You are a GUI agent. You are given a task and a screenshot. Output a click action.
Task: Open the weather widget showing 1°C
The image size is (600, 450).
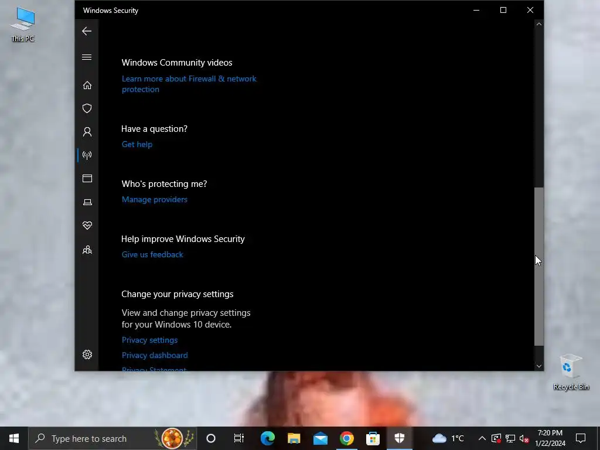point(448,438)
